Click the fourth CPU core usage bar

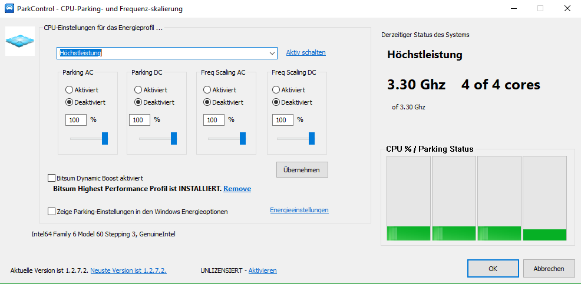coord(544,198)
